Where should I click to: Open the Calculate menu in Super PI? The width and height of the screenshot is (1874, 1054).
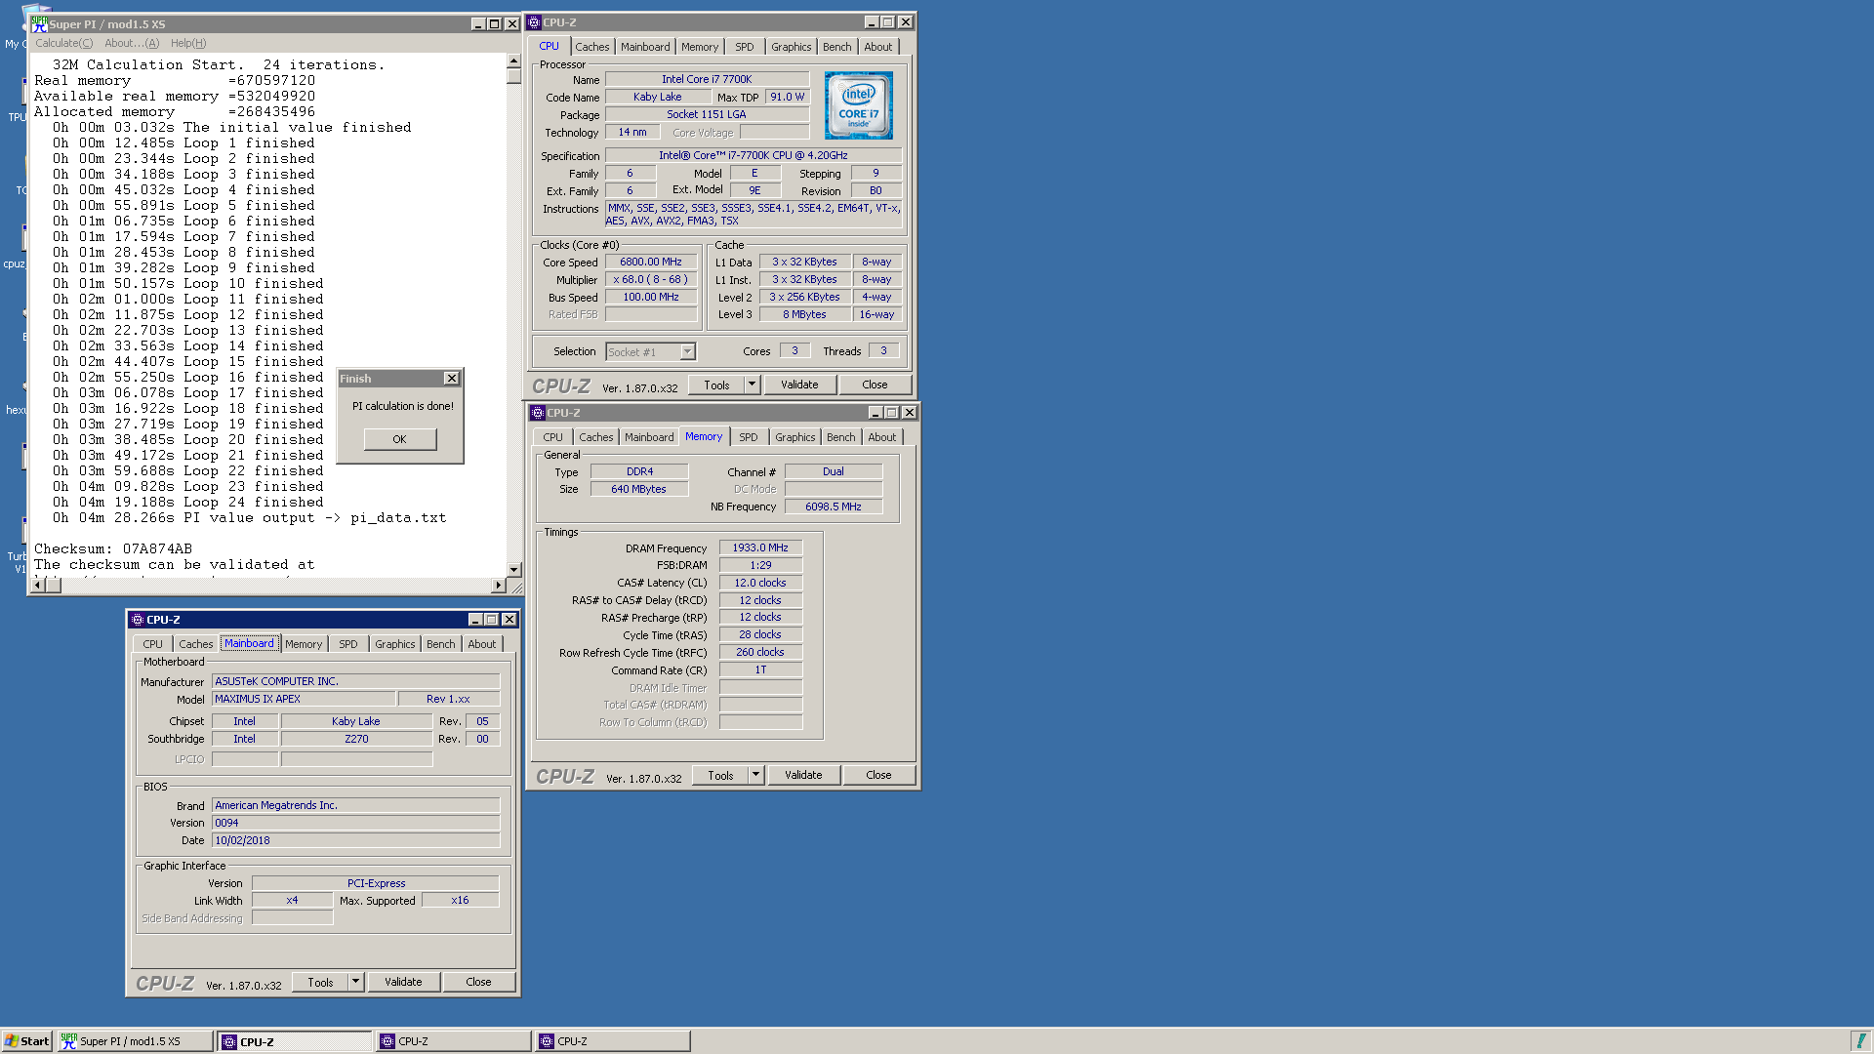[64, 43]
